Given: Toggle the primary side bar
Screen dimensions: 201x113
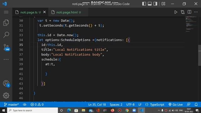Looking at the screenshot, I should (144, 4).
